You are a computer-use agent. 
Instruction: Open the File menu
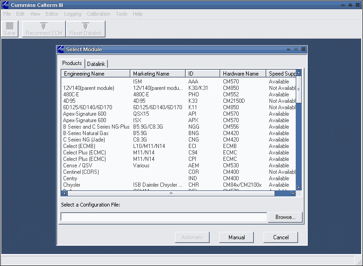click(7, 14)
